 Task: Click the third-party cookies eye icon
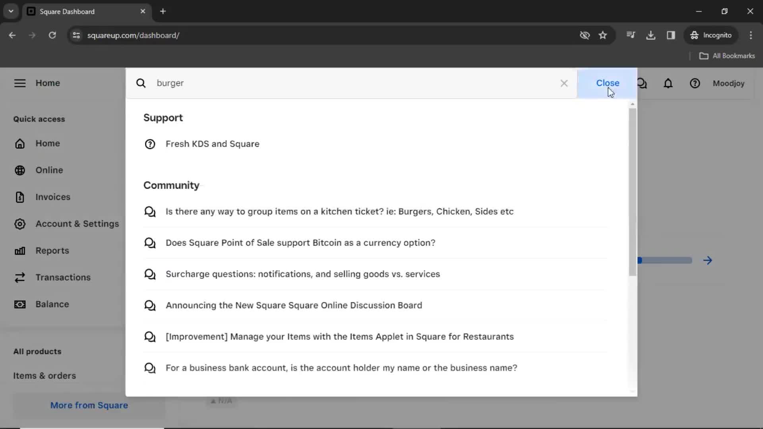pos(585,35)
